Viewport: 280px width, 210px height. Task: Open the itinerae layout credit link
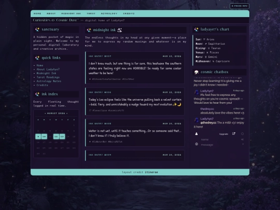pos(151,172)
